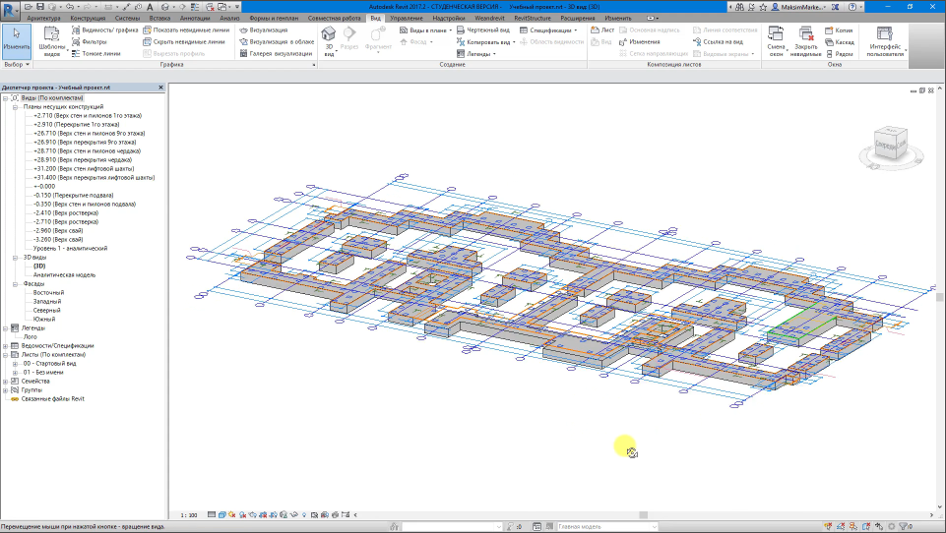Toggle Тонкие линии thin lines mode
Screen dimensions: 946x533
[98, 54]
